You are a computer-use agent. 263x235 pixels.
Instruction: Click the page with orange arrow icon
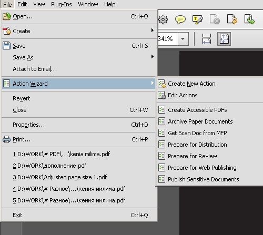point(232,19)
